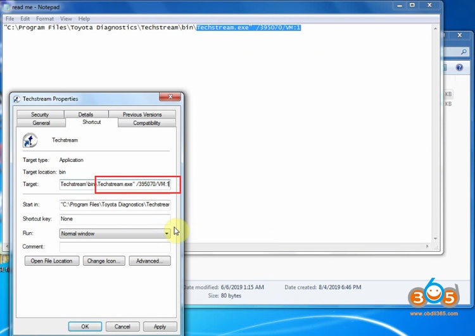Select the Shortcut tab

click(91, 122)
